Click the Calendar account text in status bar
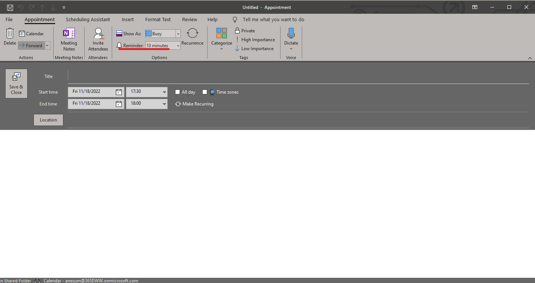 point(91,281)
